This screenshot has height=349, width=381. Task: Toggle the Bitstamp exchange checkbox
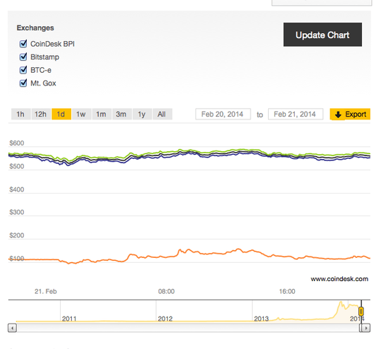23,57
